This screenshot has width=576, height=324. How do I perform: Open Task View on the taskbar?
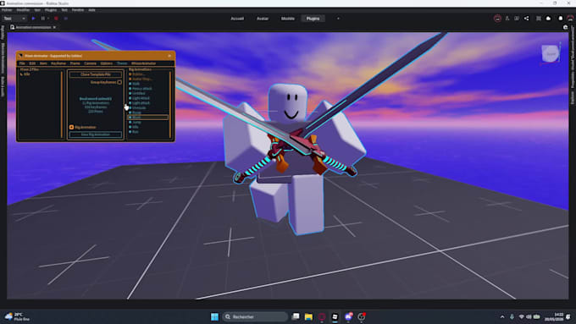(296, 316)
